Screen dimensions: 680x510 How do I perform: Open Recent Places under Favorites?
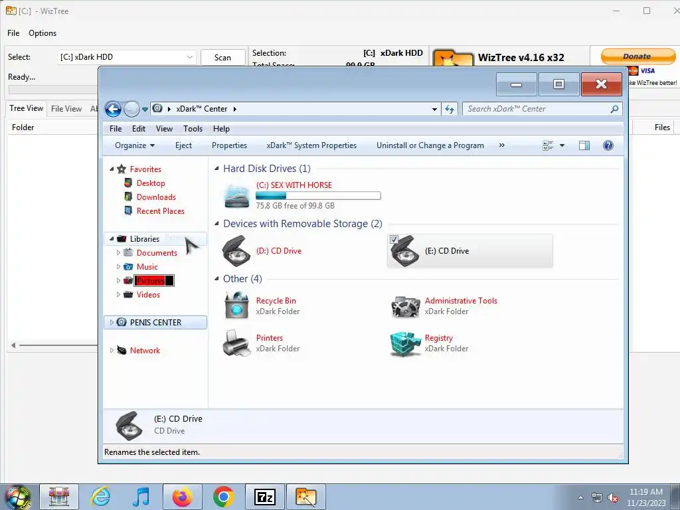[x=161, y=211]
